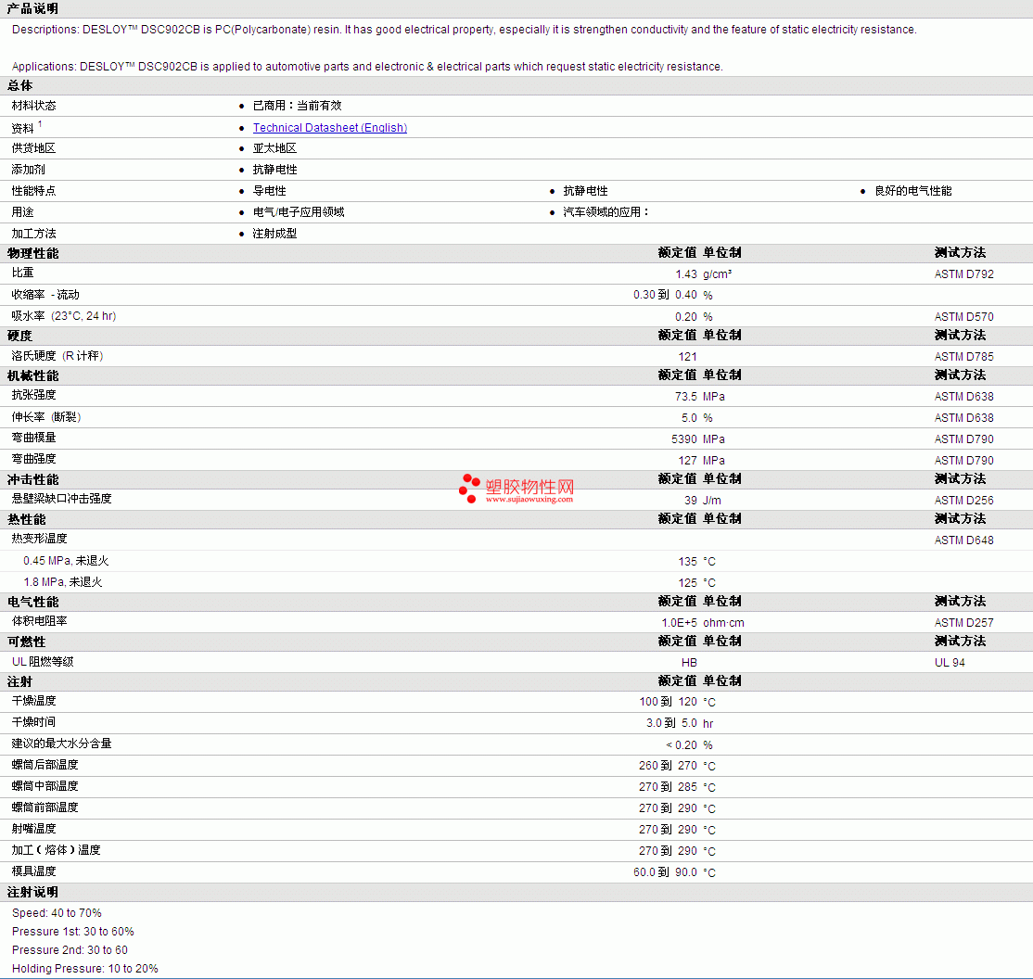Click the 吸水率 (23°C, 24 hr) label
This screenshot has width=1033, height=979.
click(x=64, y=315)
